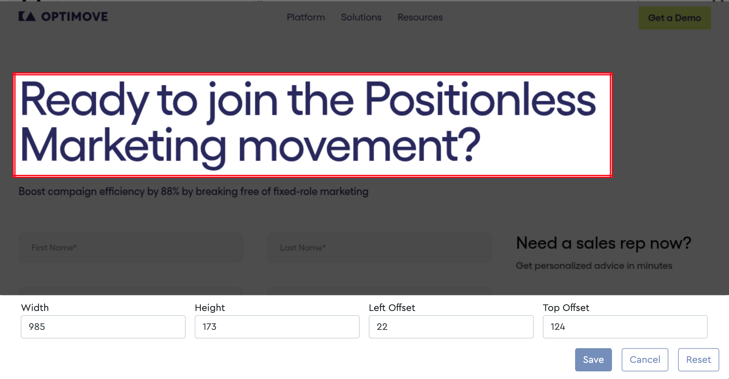Click the Top Offset input showing 124

coord(625,327)
